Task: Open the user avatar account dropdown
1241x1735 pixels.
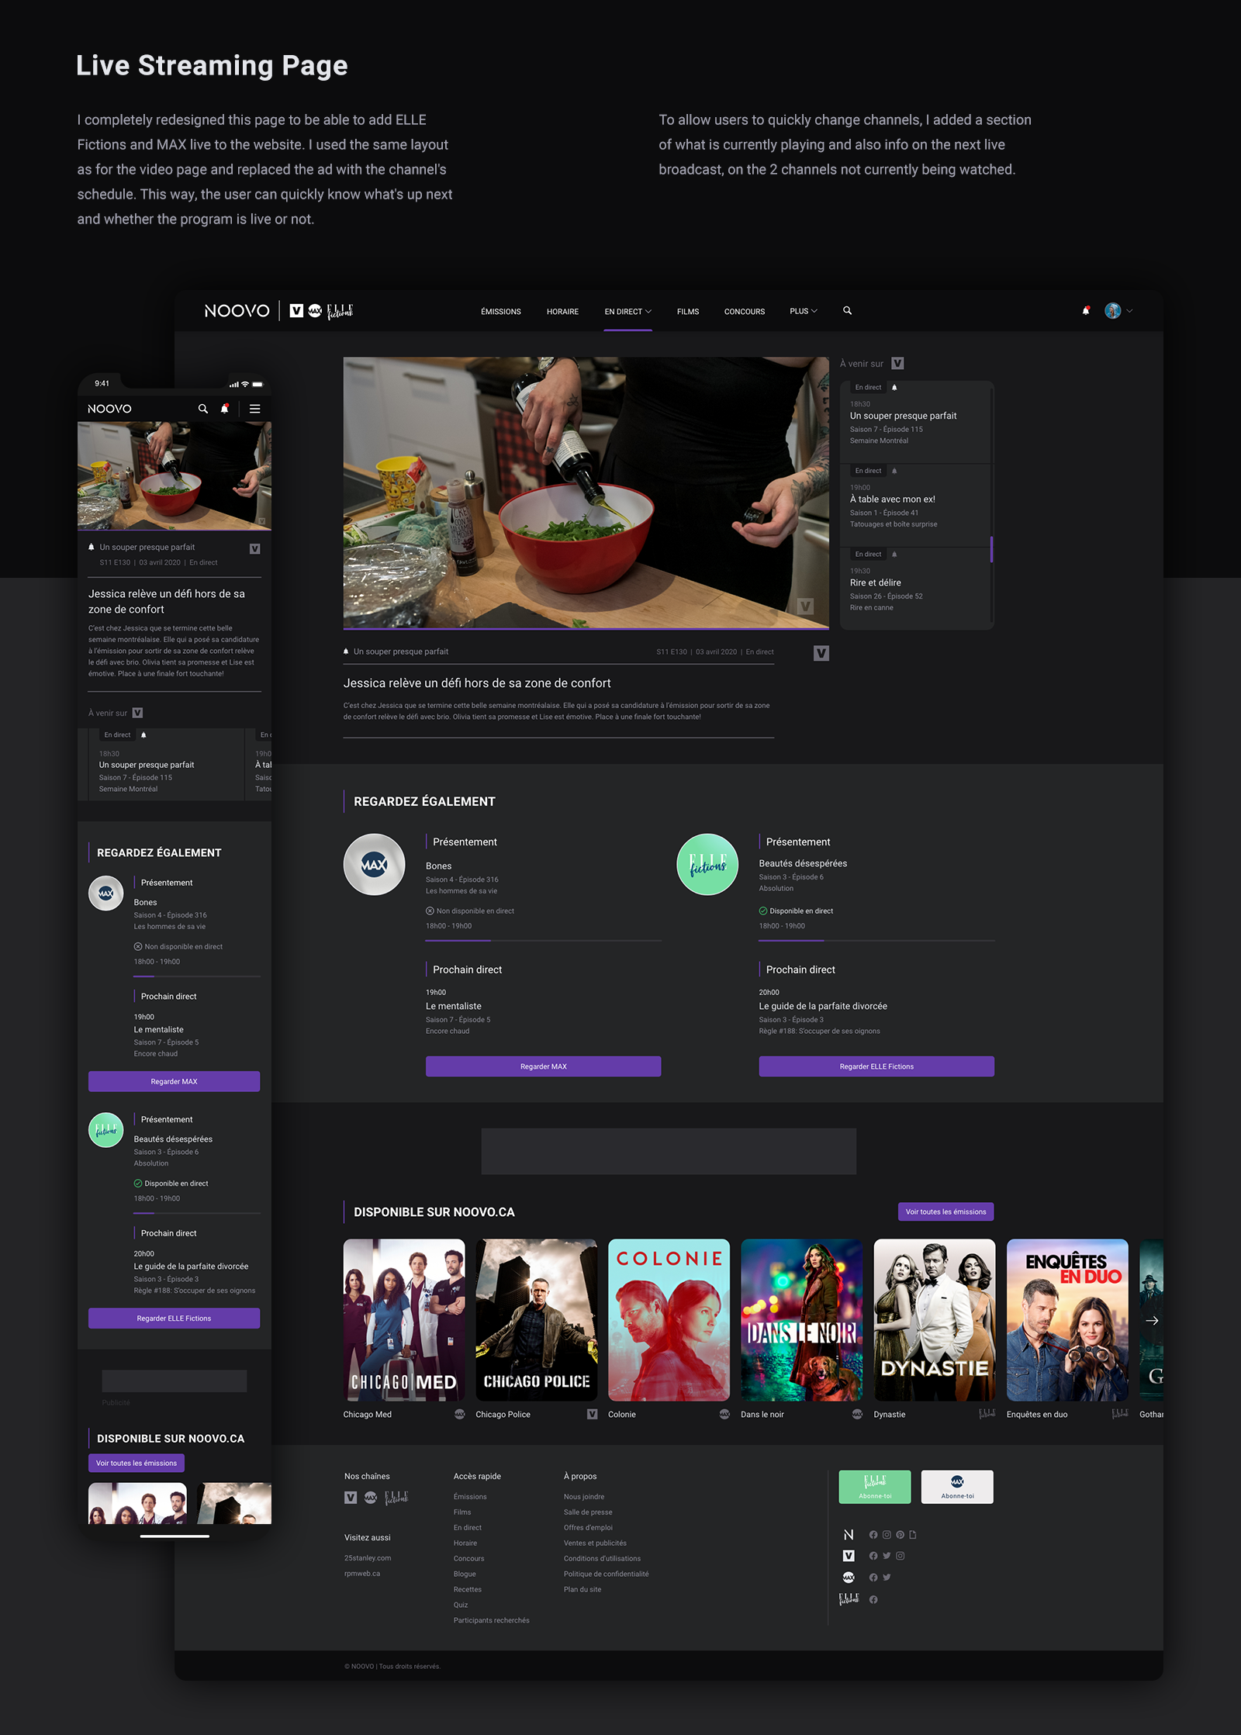Action: pos(1118,311)
